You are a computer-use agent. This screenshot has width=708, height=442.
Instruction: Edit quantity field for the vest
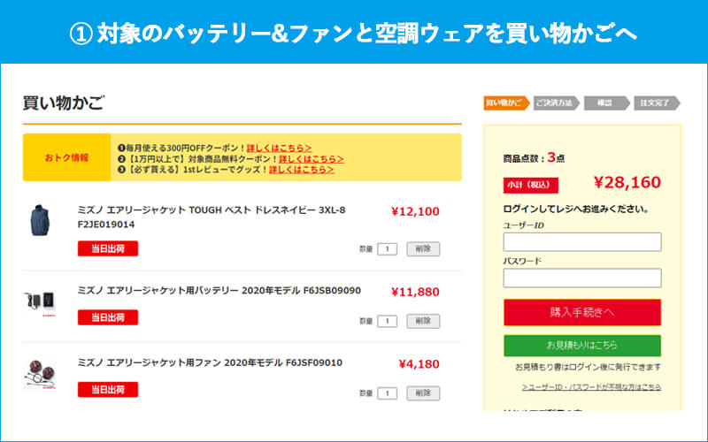pyautogui.click(x=387, y=249)
